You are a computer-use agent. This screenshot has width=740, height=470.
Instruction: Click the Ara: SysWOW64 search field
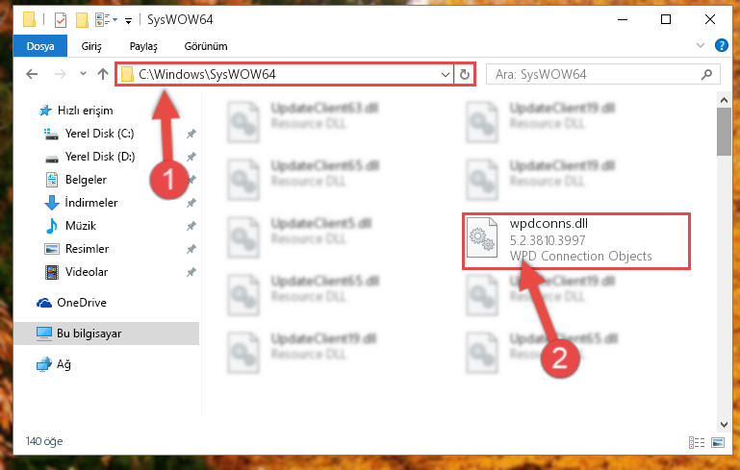click(603, 74)
